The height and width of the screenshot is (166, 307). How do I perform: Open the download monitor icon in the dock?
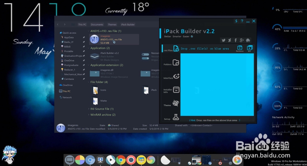[x=100, y=160]
